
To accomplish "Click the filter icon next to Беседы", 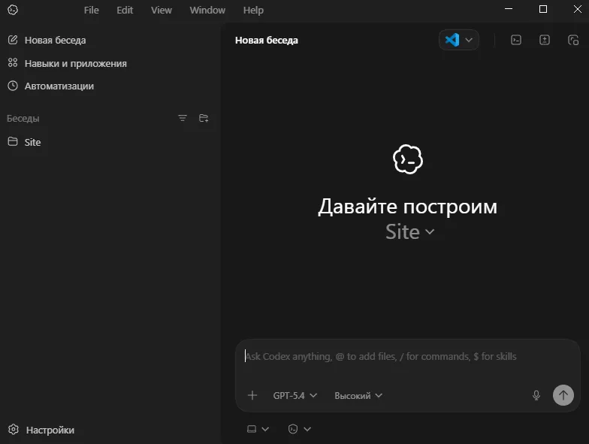I will (182, 119).
